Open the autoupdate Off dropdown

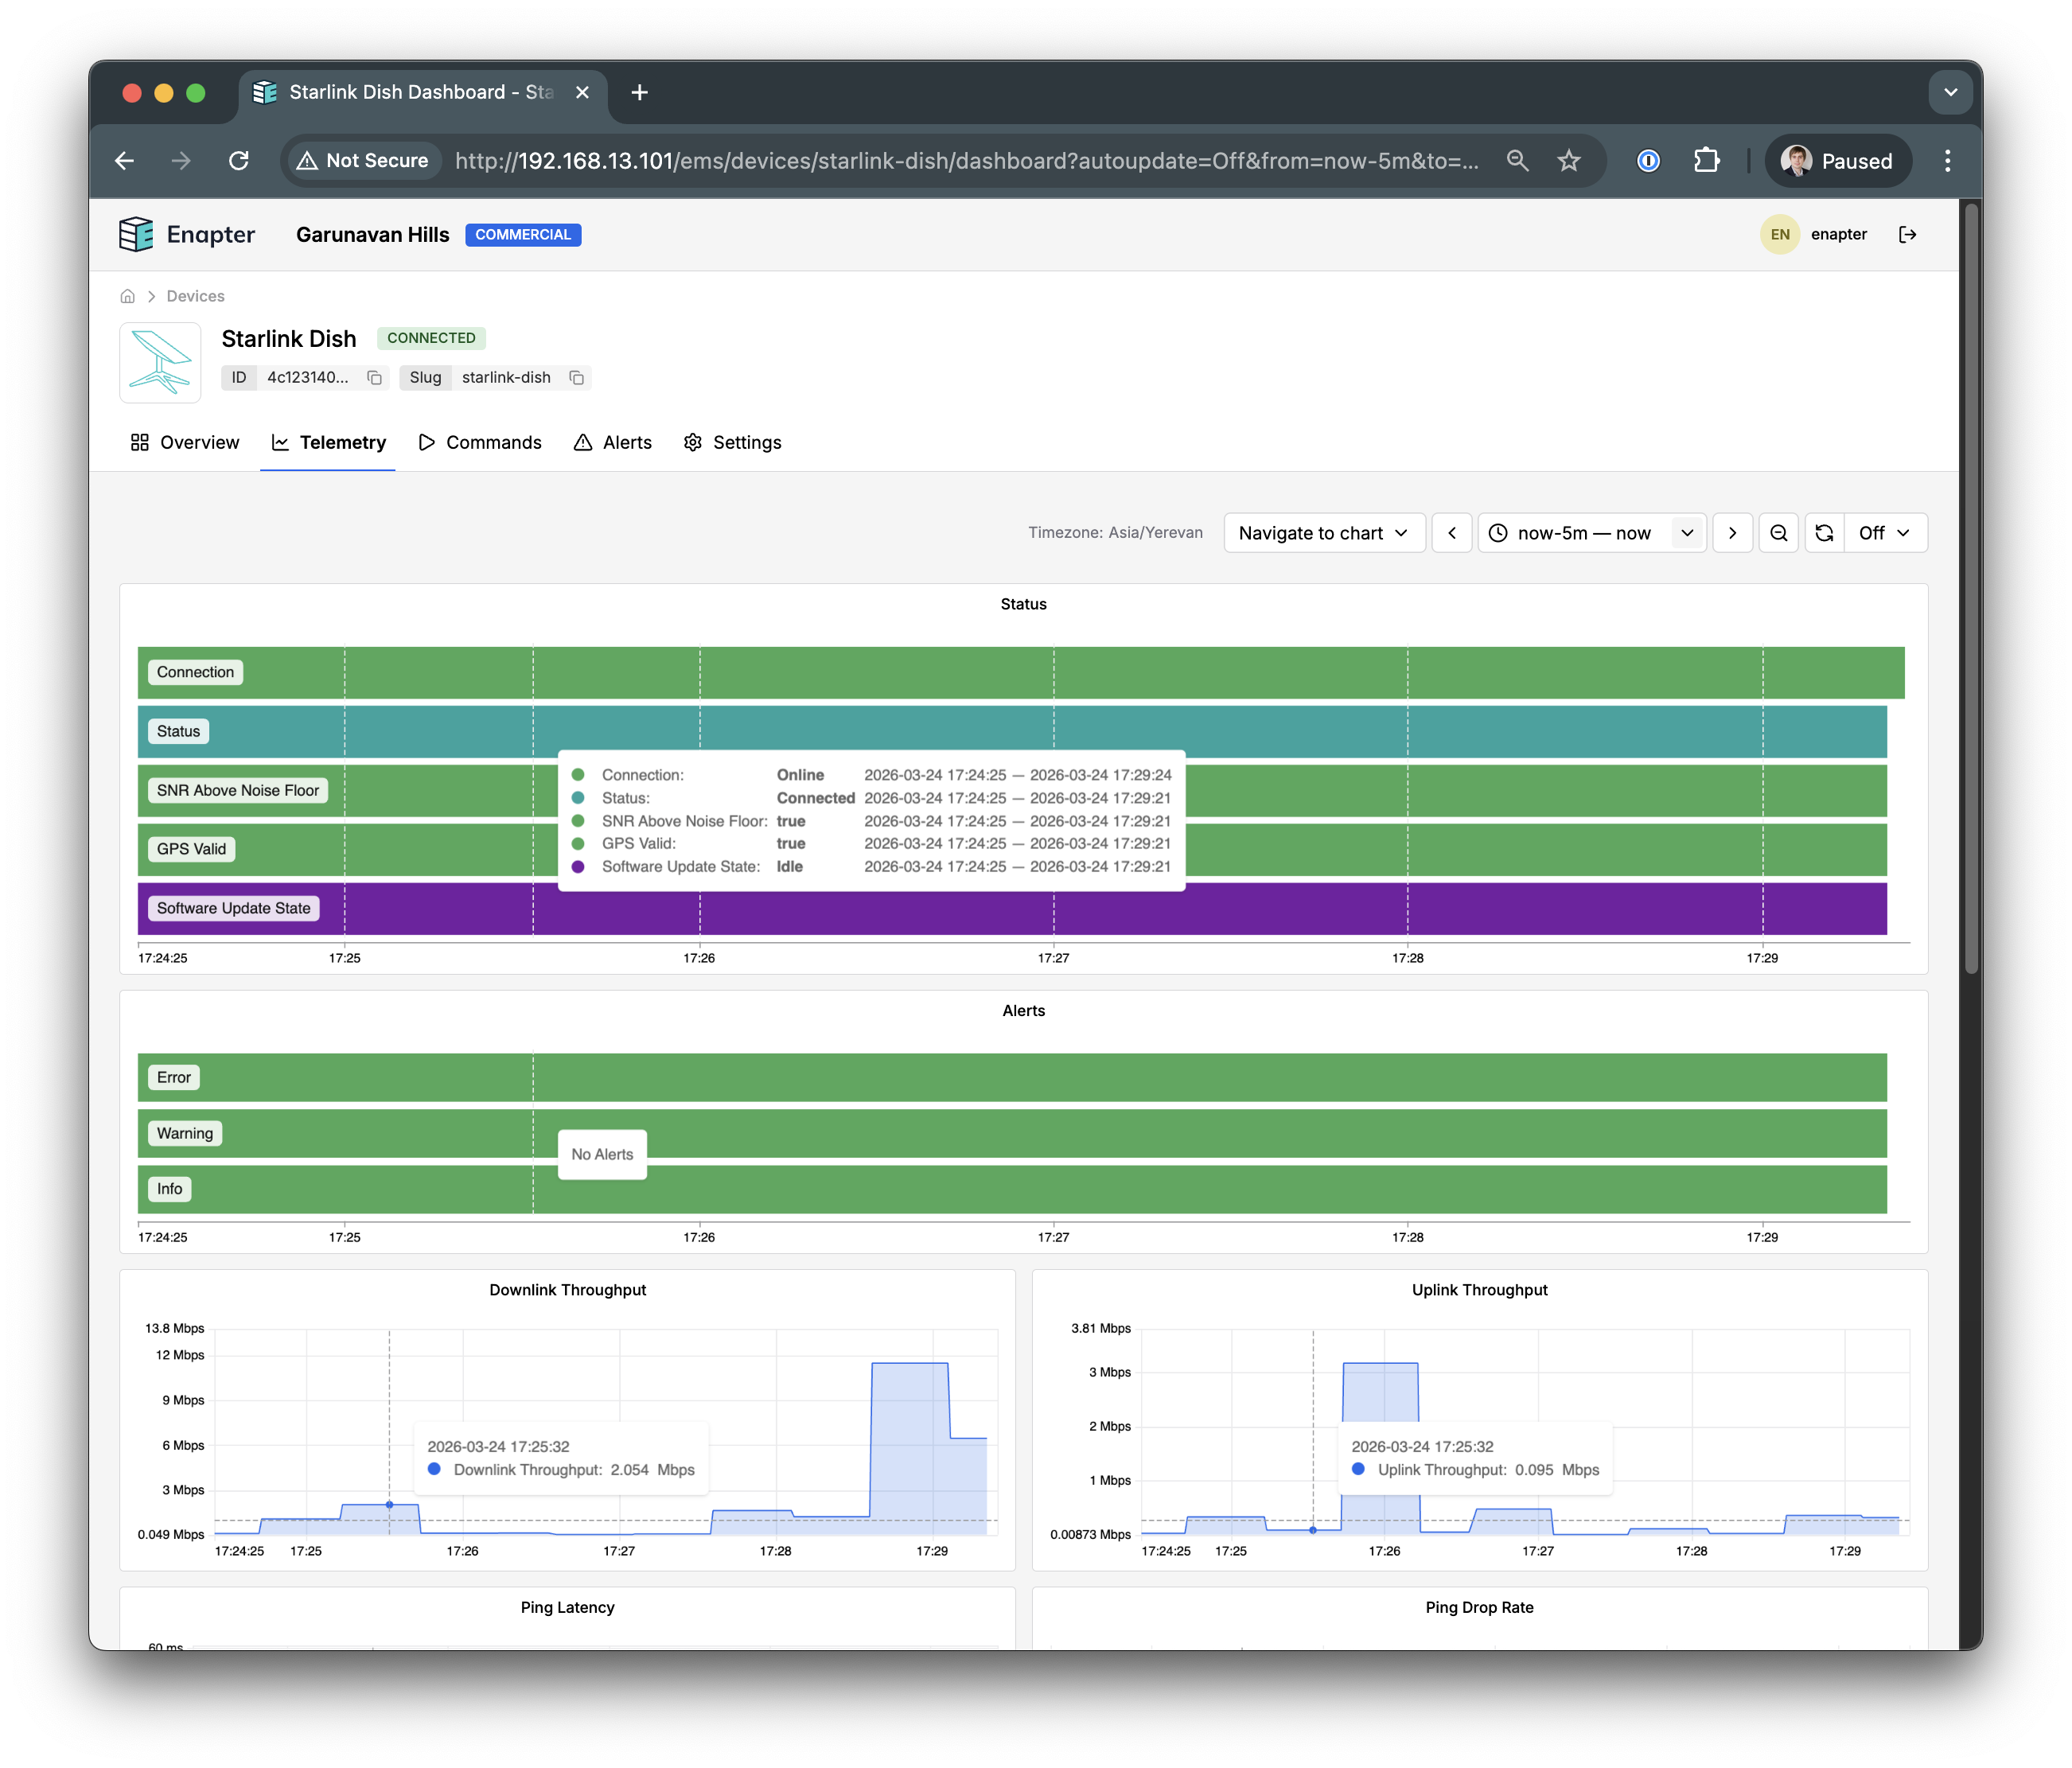(x=1884, y=533)
